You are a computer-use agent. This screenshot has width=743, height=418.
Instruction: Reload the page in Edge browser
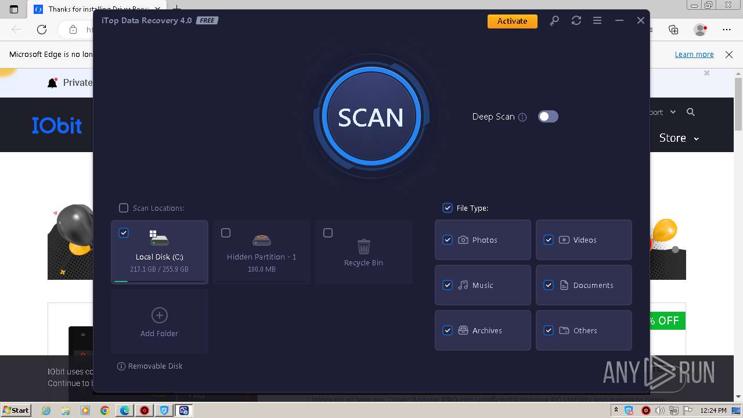click(42, 30)
